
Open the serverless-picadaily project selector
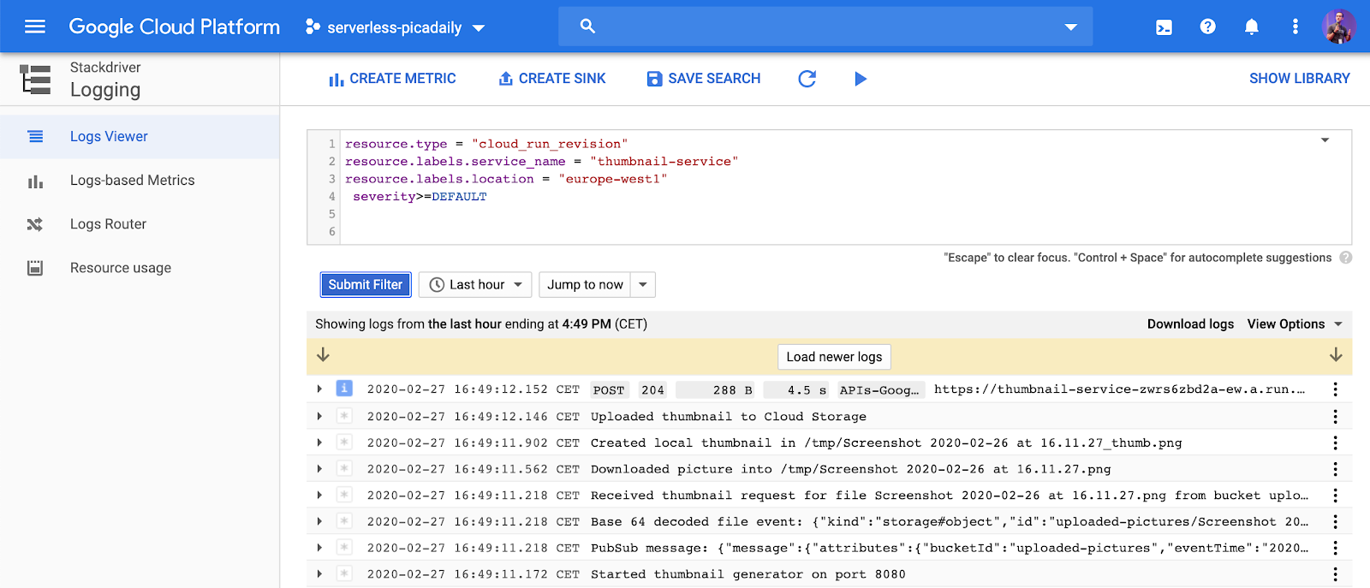(x=396, y=27)
